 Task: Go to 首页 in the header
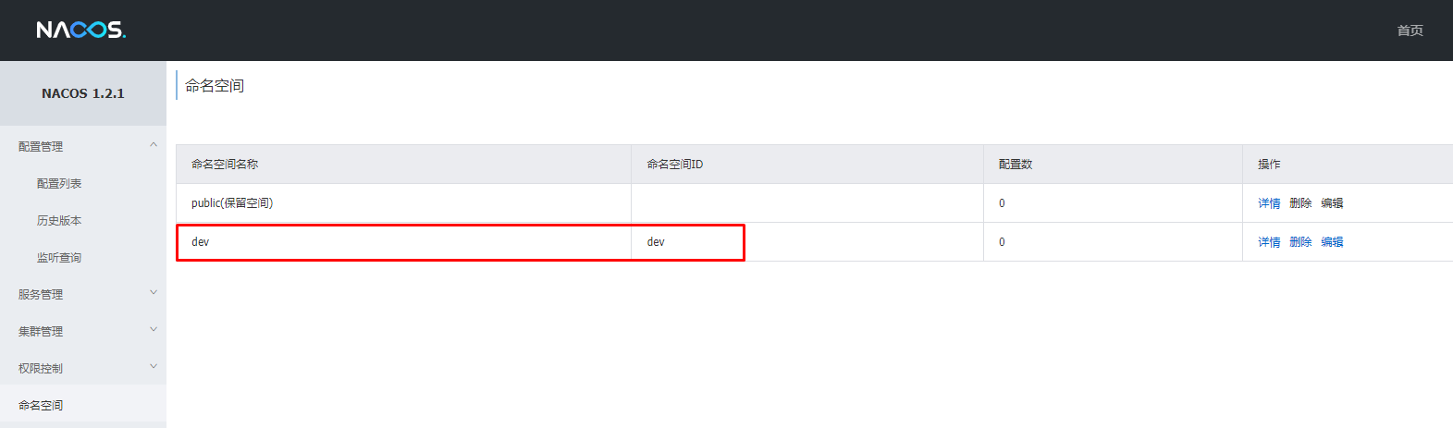[x=1410, y=31]
